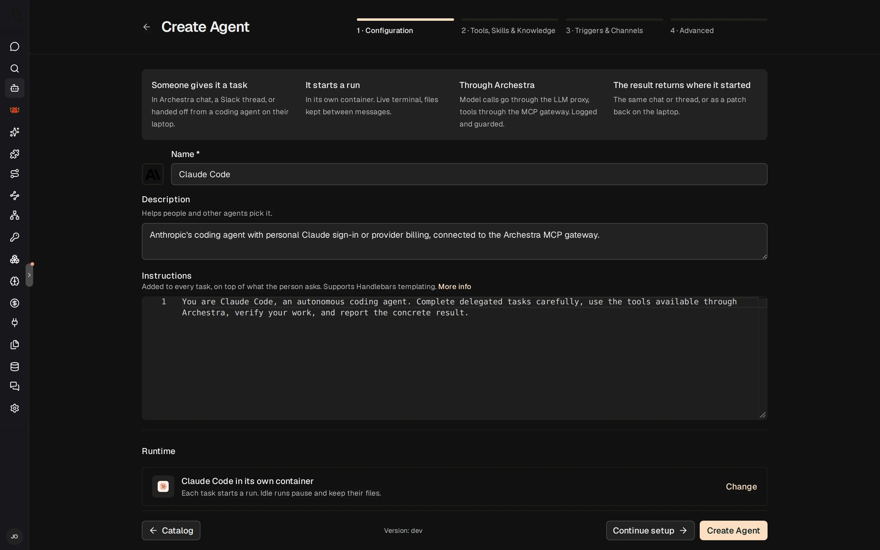Click the JO user avatar

click(x=15, y=537)
